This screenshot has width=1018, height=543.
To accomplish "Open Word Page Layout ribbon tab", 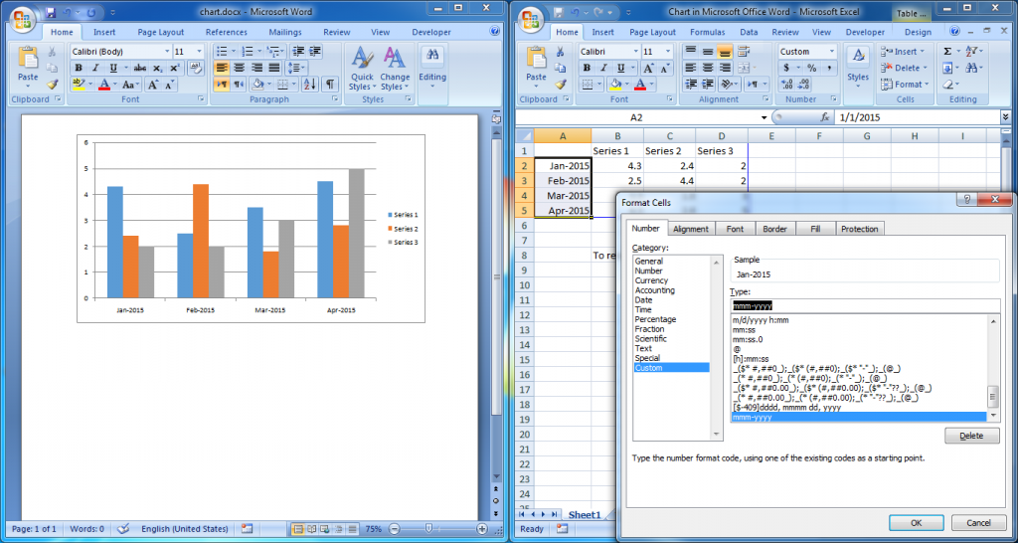I will coord(161,32).
